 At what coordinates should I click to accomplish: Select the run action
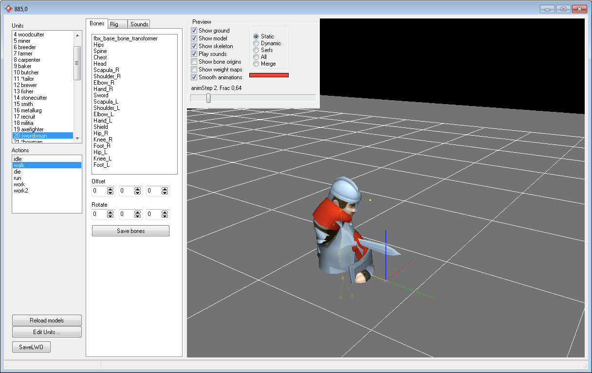[x=47, y=178]
